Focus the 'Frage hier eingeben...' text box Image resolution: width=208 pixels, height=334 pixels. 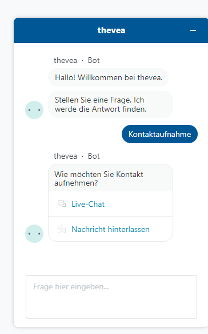[111, 297]
